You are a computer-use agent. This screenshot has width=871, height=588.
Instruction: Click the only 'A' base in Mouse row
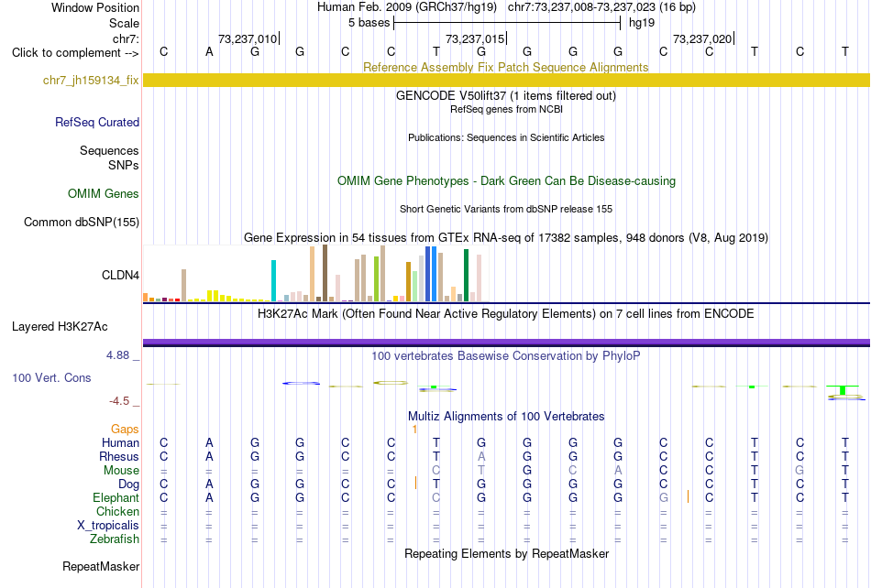618,471
